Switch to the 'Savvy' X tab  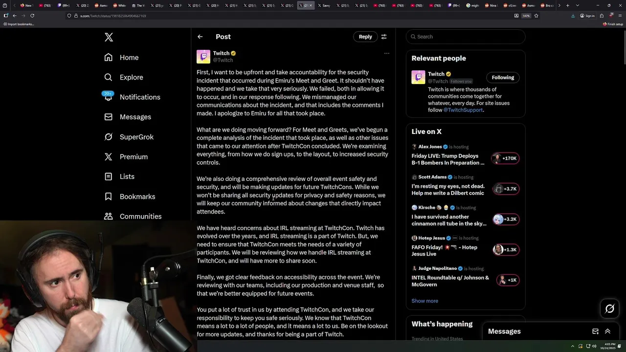point(324,5)
